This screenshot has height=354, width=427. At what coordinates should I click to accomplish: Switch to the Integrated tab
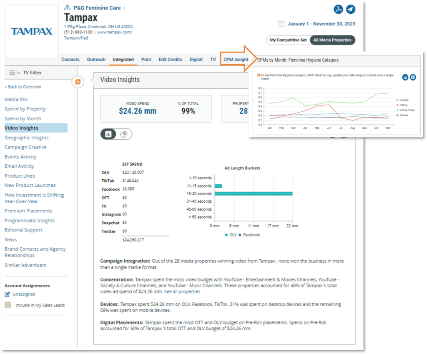pyautogui.click(x=123, y=59)
